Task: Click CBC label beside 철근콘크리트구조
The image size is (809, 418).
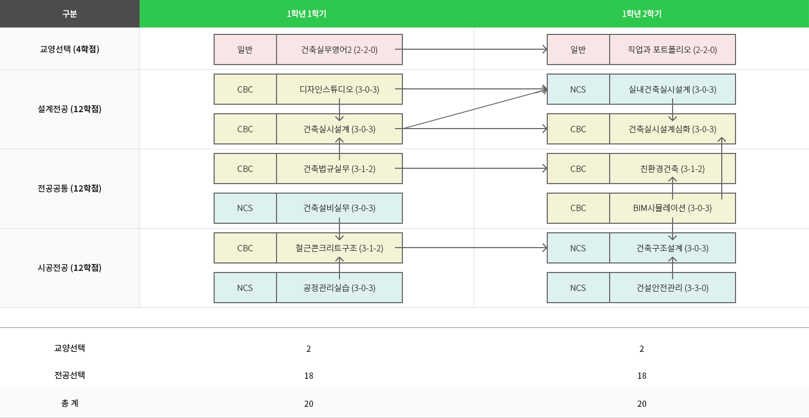Action: click(245, 248)
